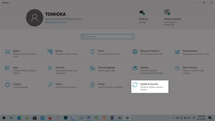The image size is (215, 121).
Task: Open Eclipse from the taskbar
Action: [112, 118]
